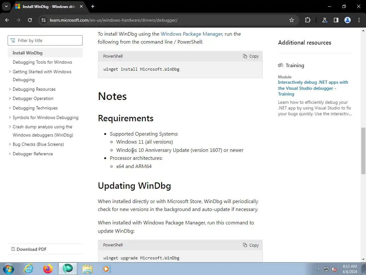
Task: Click 'x64 and ARM64' list item
Action: [x=134, y=166]
